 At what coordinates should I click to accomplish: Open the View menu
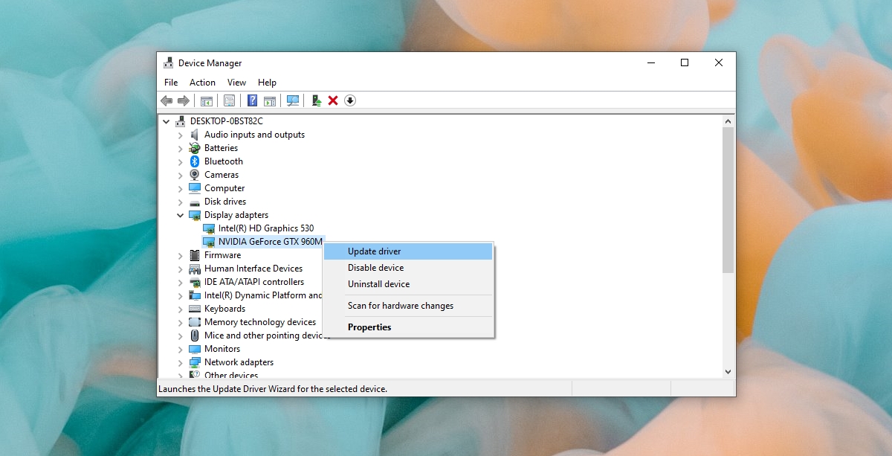click(236, 83)
